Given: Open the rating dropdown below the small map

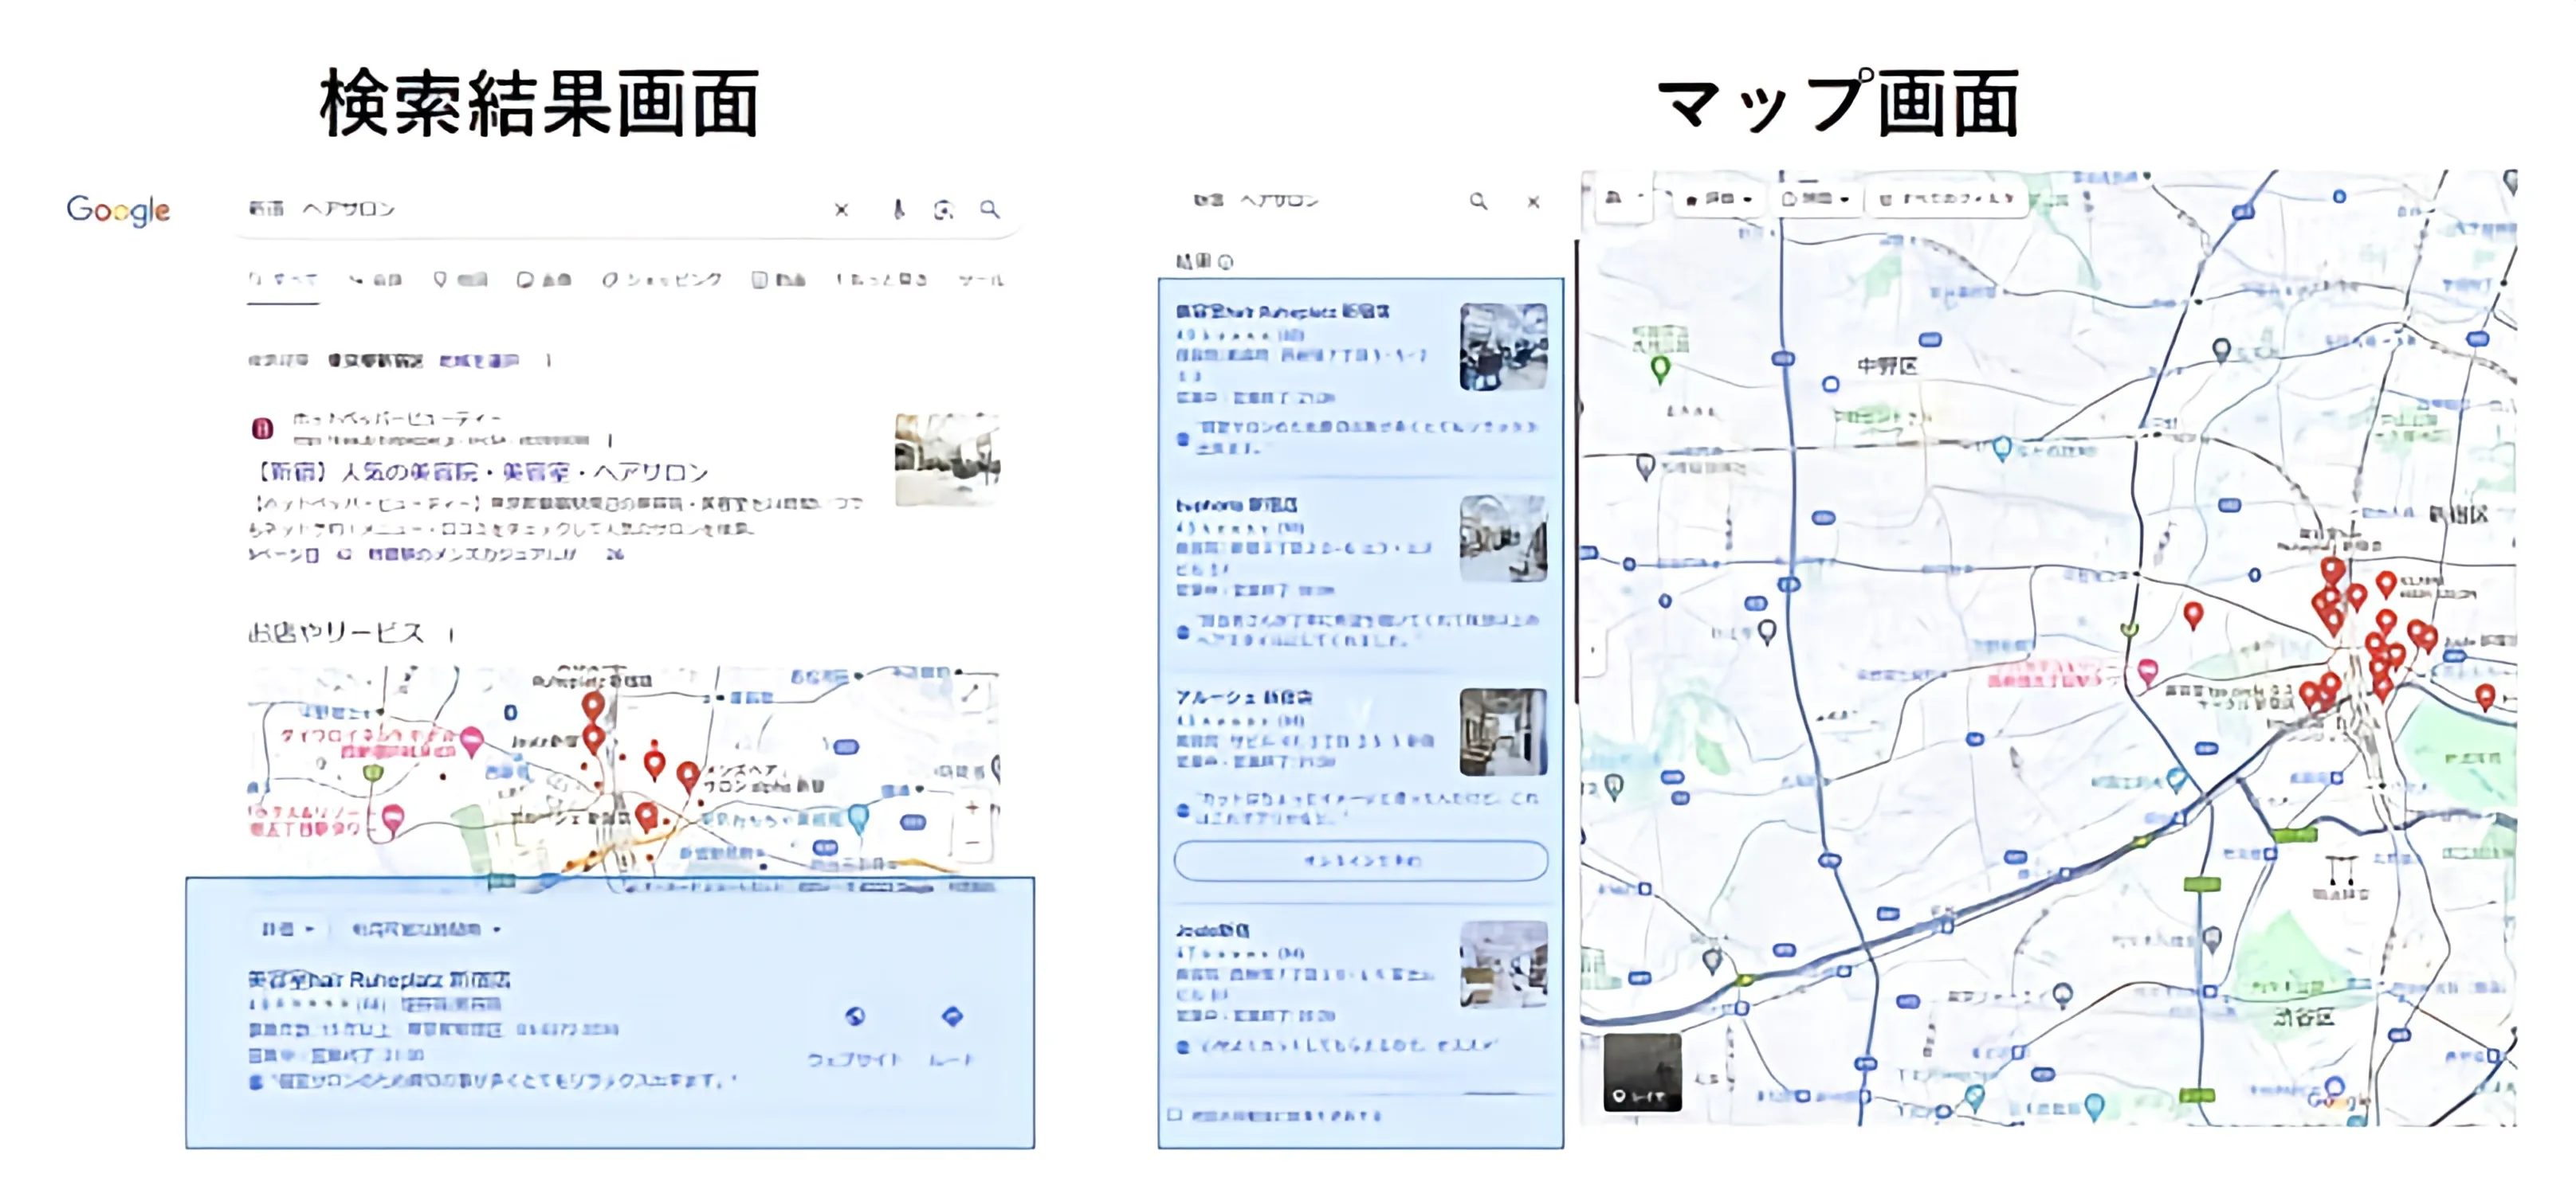Looking at the screenshot, I should point(288,930).
